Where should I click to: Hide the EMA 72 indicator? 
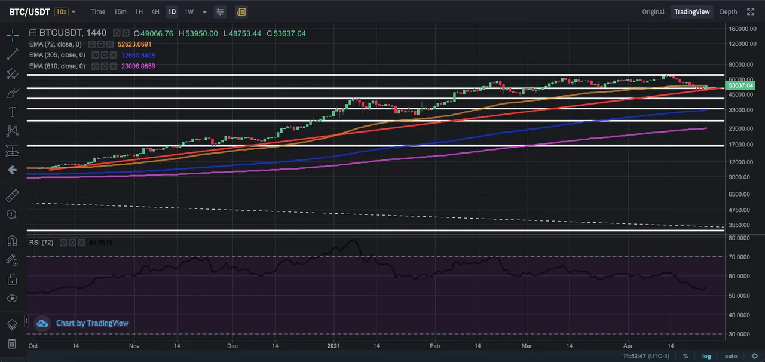[91, 44]
